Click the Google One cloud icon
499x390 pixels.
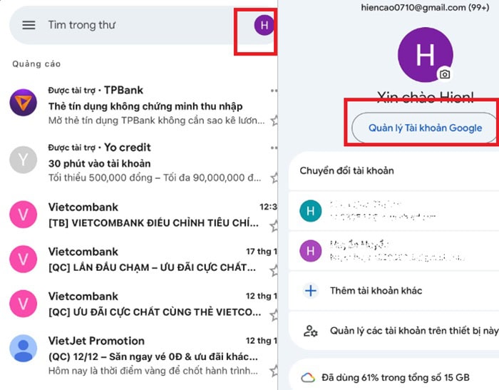tap(308, 378)
